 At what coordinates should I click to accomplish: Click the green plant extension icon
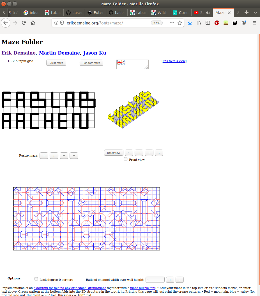tap(226, 23)
